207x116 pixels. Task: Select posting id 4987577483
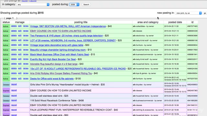(192, 26)
